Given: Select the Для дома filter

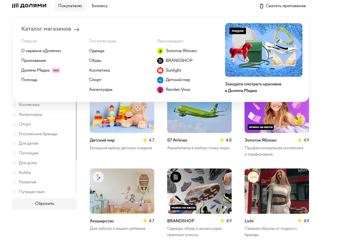Looking at the screenshot, I should [14, 163].
